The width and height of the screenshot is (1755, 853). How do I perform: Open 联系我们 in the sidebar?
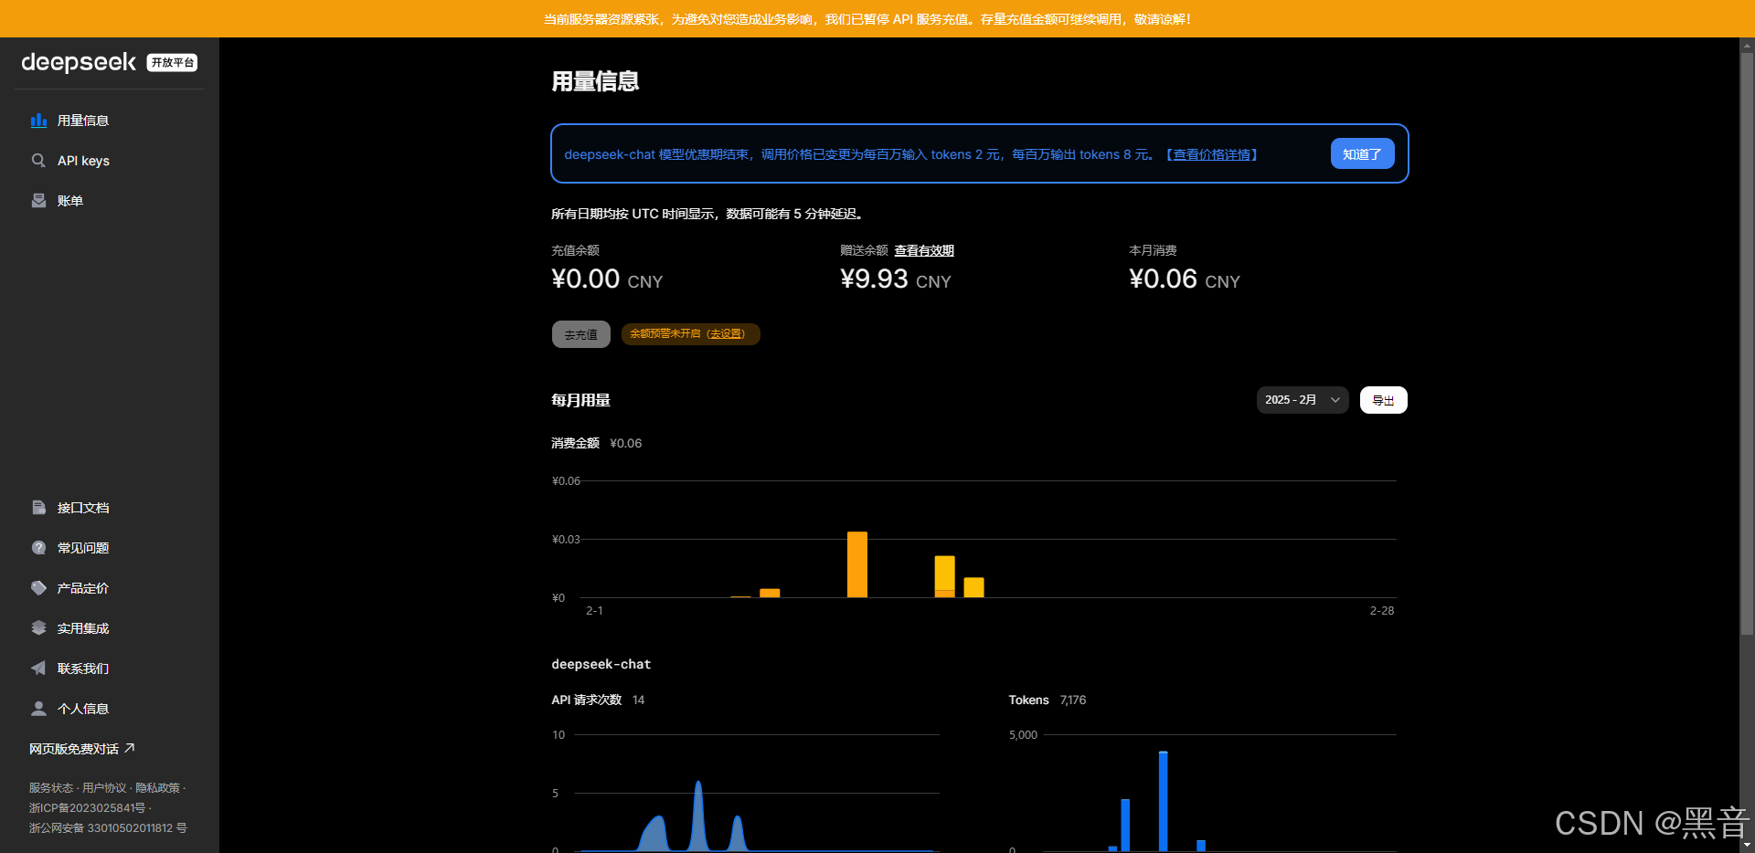tap(110, 669)
